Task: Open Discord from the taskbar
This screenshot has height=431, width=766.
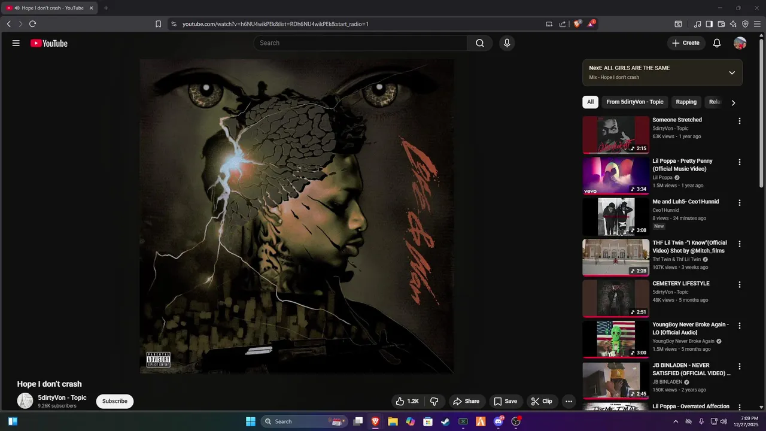Action: click(x=498, y=421)
